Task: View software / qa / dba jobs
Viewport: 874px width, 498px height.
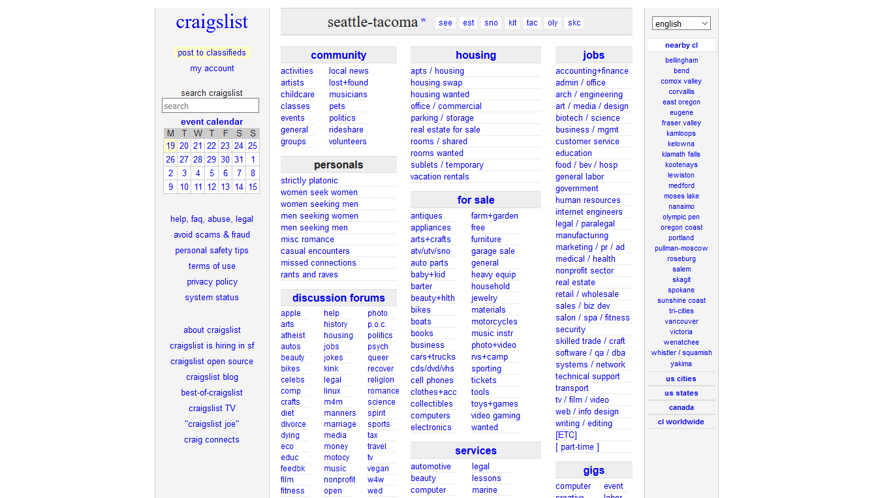Action: [590, 353]
